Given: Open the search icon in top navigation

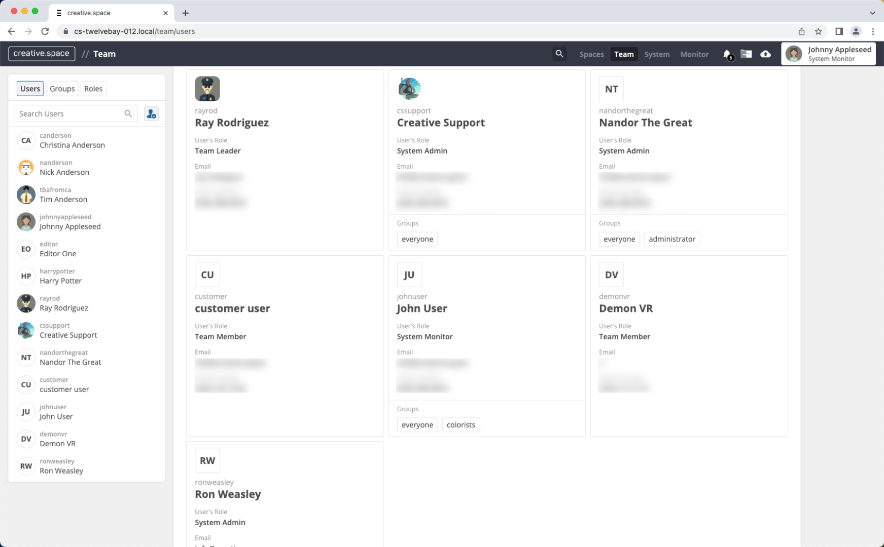Looking at the screenshot, I should tap(559, 54).
